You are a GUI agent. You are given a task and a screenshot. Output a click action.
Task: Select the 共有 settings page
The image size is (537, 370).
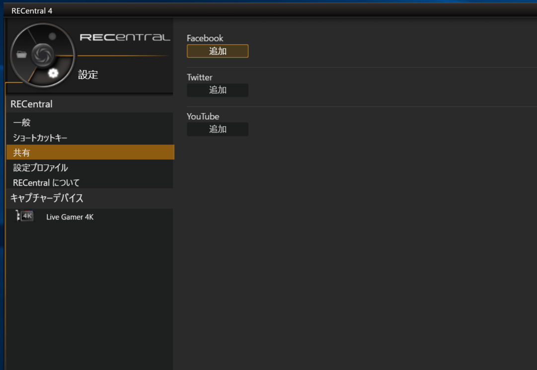click(90, 152)
